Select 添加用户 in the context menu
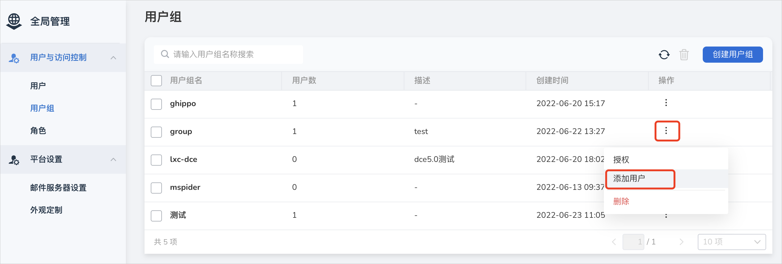Viewport: 782px width, 264px height. [x=666, y=179]
